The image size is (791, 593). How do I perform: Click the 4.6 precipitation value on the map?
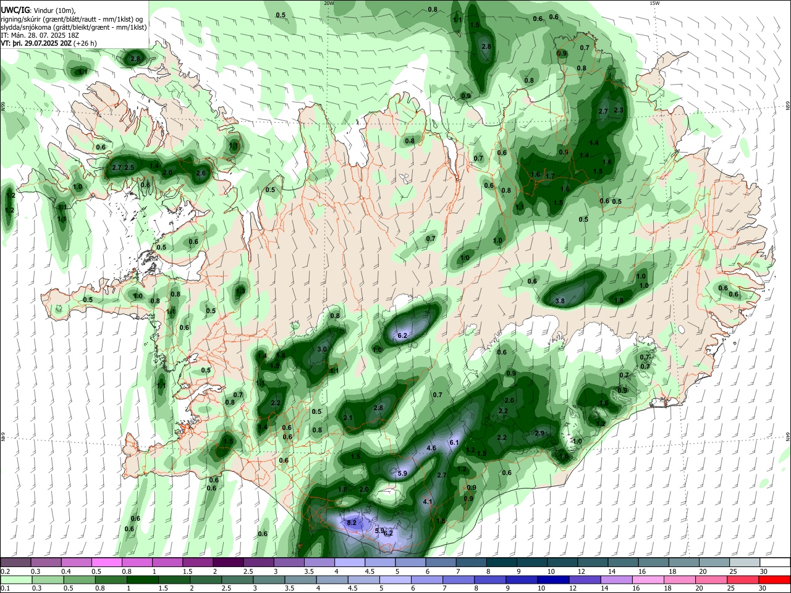pyautogui.click(x=431, y=448)
